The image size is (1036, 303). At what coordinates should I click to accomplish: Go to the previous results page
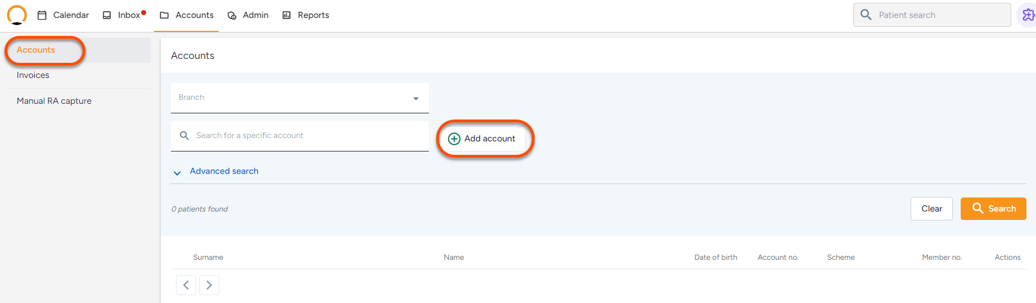(186, 285)
